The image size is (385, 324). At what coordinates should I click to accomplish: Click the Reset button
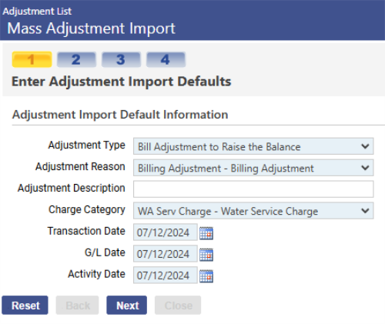25,305
